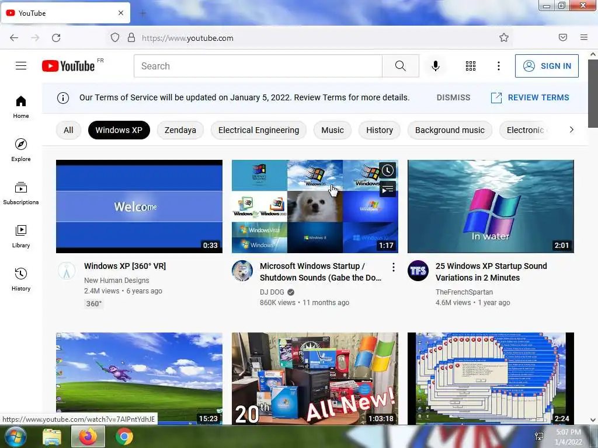The image size is (598, 448).
Task: Open Explore in sidebar
Action: [21, 150]
